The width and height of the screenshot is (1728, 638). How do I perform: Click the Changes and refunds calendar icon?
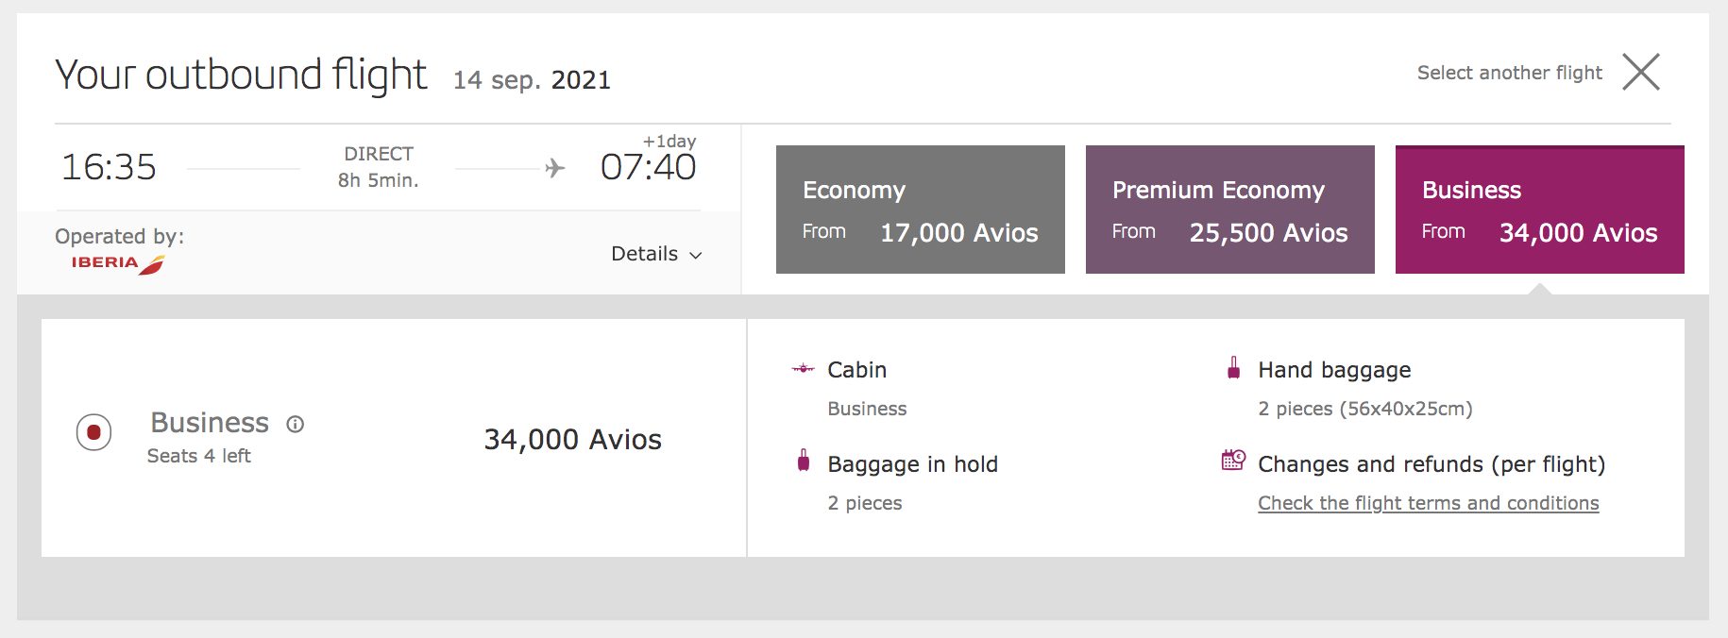[1233, 460]
